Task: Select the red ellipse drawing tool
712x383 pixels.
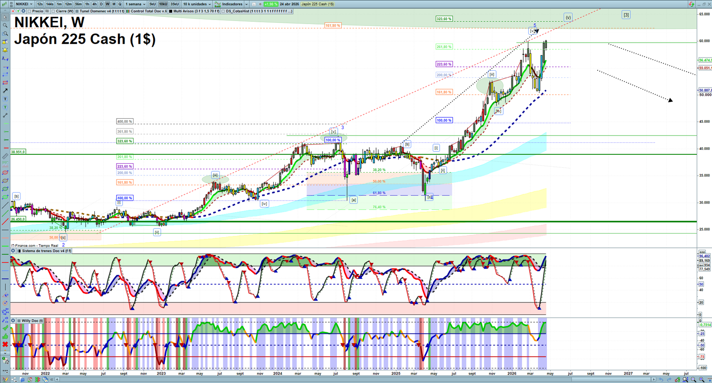Action: click(5, 173)
